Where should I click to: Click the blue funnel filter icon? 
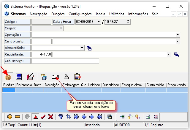[61, 117]
